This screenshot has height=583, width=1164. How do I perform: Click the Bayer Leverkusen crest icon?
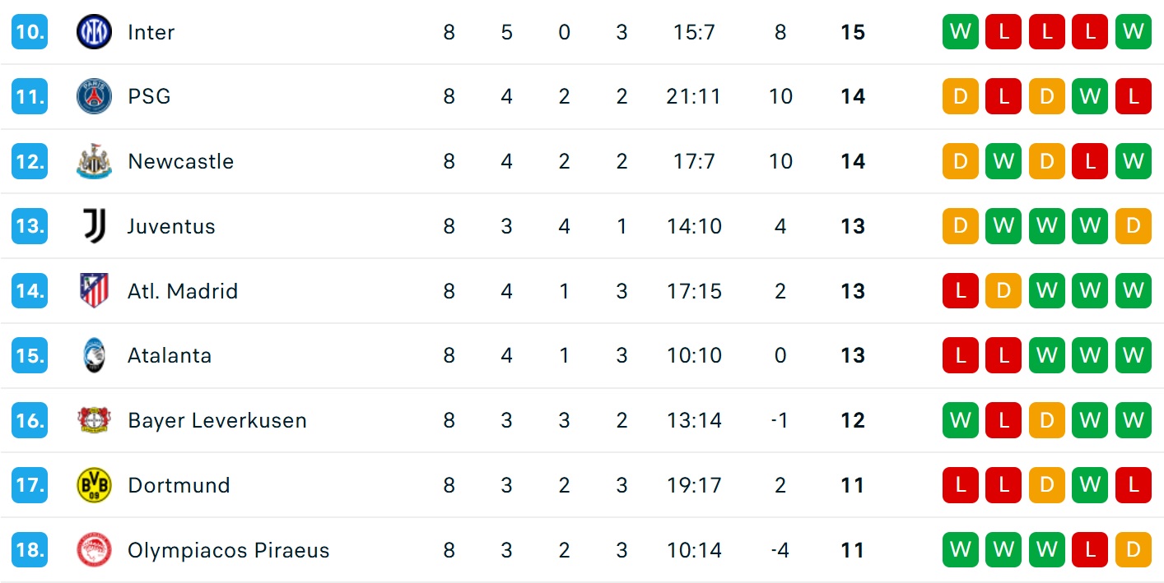click(94, 420)
